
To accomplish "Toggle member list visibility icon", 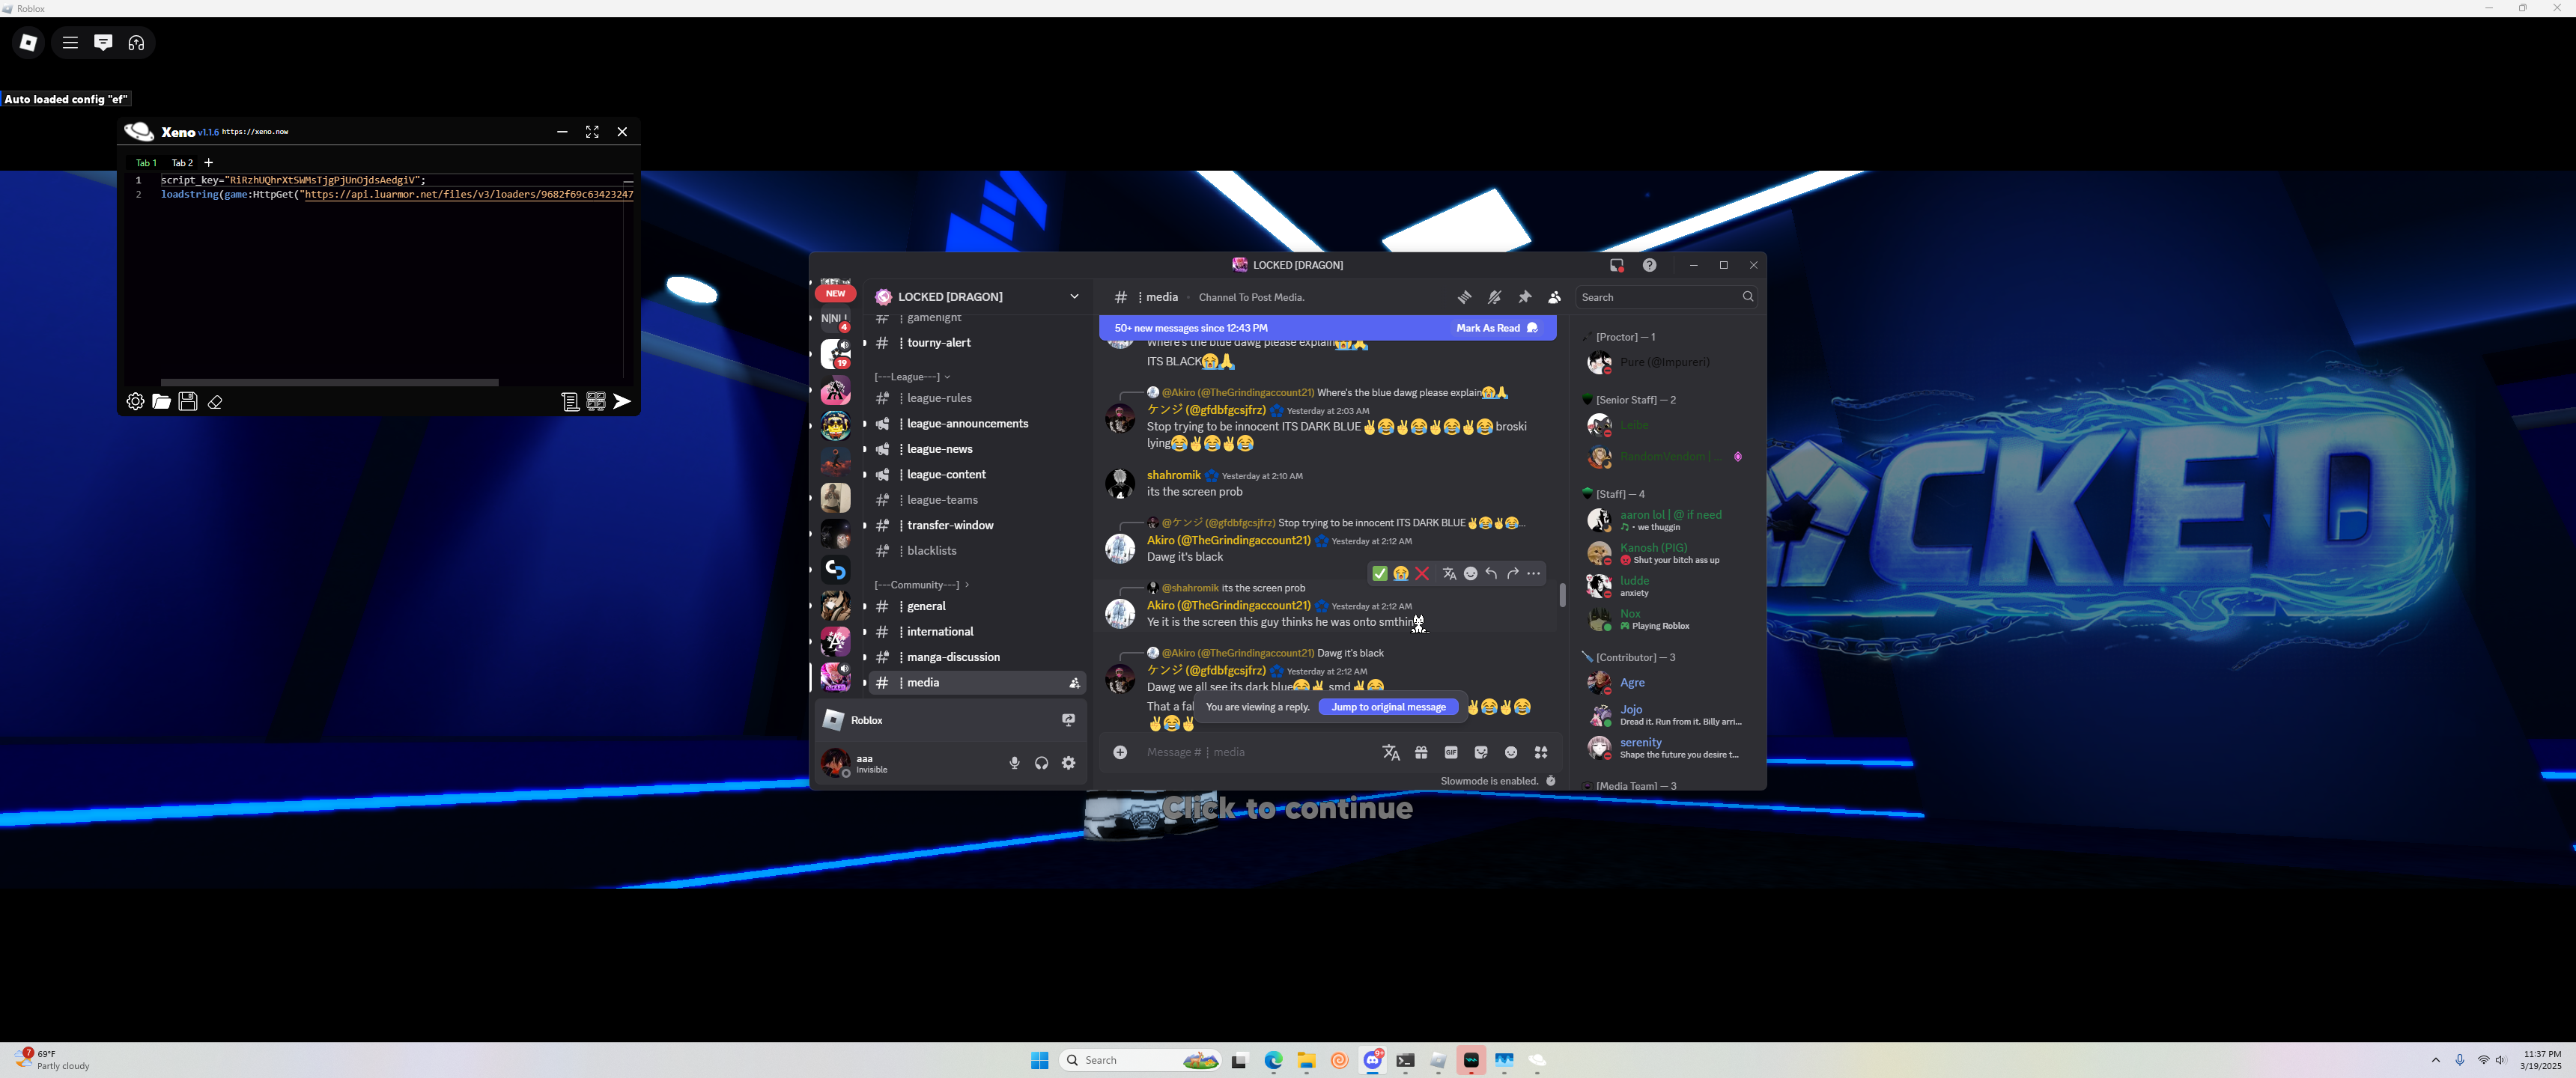I will pos(1554,297).
